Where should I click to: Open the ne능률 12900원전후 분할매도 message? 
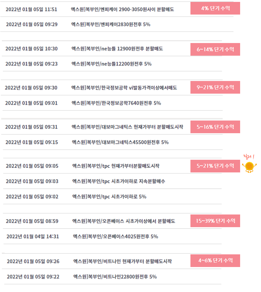coord(117,49)
